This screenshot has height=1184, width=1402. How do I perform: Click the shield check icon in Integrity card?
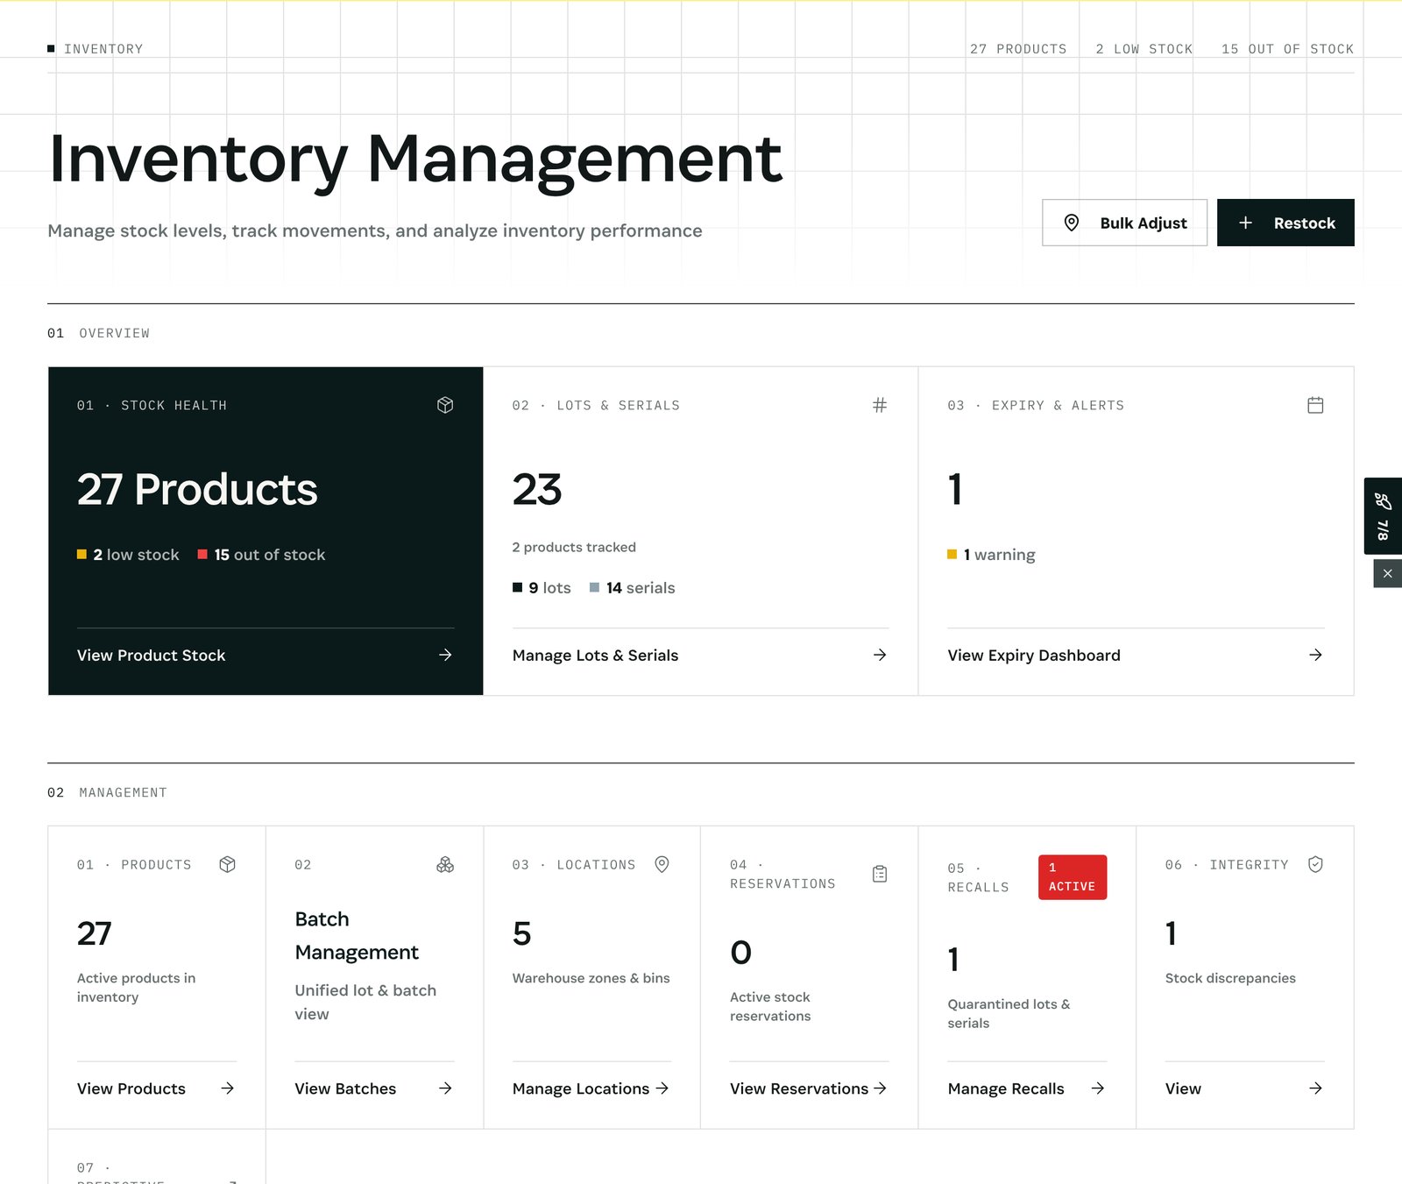1315,865
